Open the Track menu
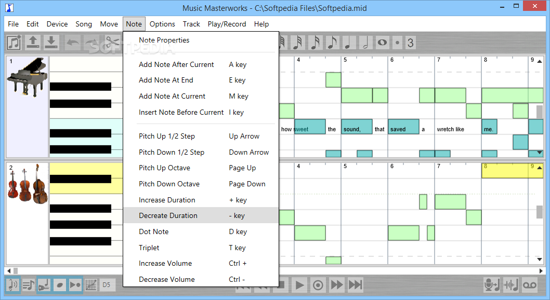The image size is (550, 300). click(191, 24)
